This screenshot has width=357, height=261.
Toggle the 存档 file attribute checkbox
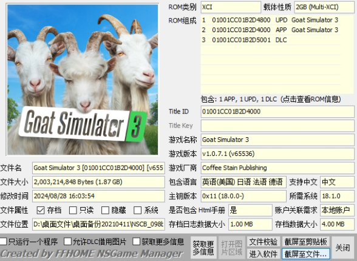point(41,210)
